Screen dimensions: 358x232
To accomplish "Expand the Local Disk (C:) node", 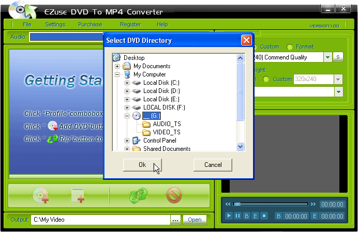I will pyautogui.click(x=127, y=83).
